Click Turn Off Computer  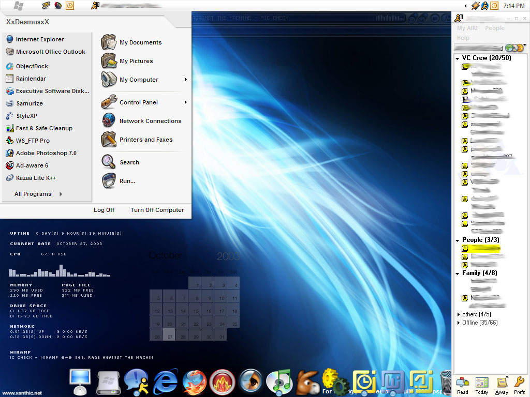tap(157, 210)
